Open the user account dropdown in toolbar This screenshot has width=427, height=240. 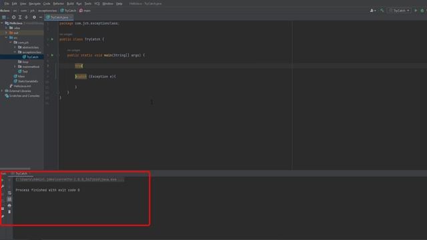click(373, 11)
